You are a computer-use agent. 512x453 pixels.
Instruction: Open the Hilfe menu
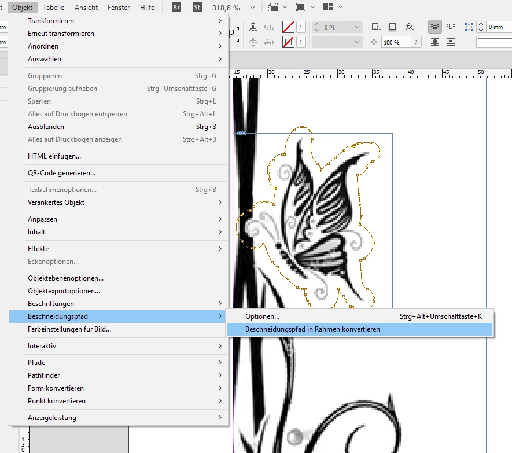coord(148,7)
